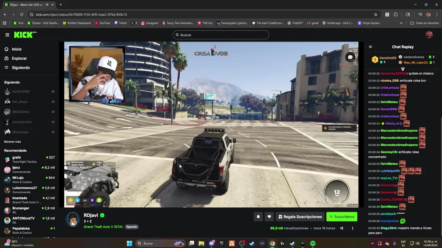The image size is (442, 248).
Task: Open video options three-dot menu
Action: click(353, 228)
